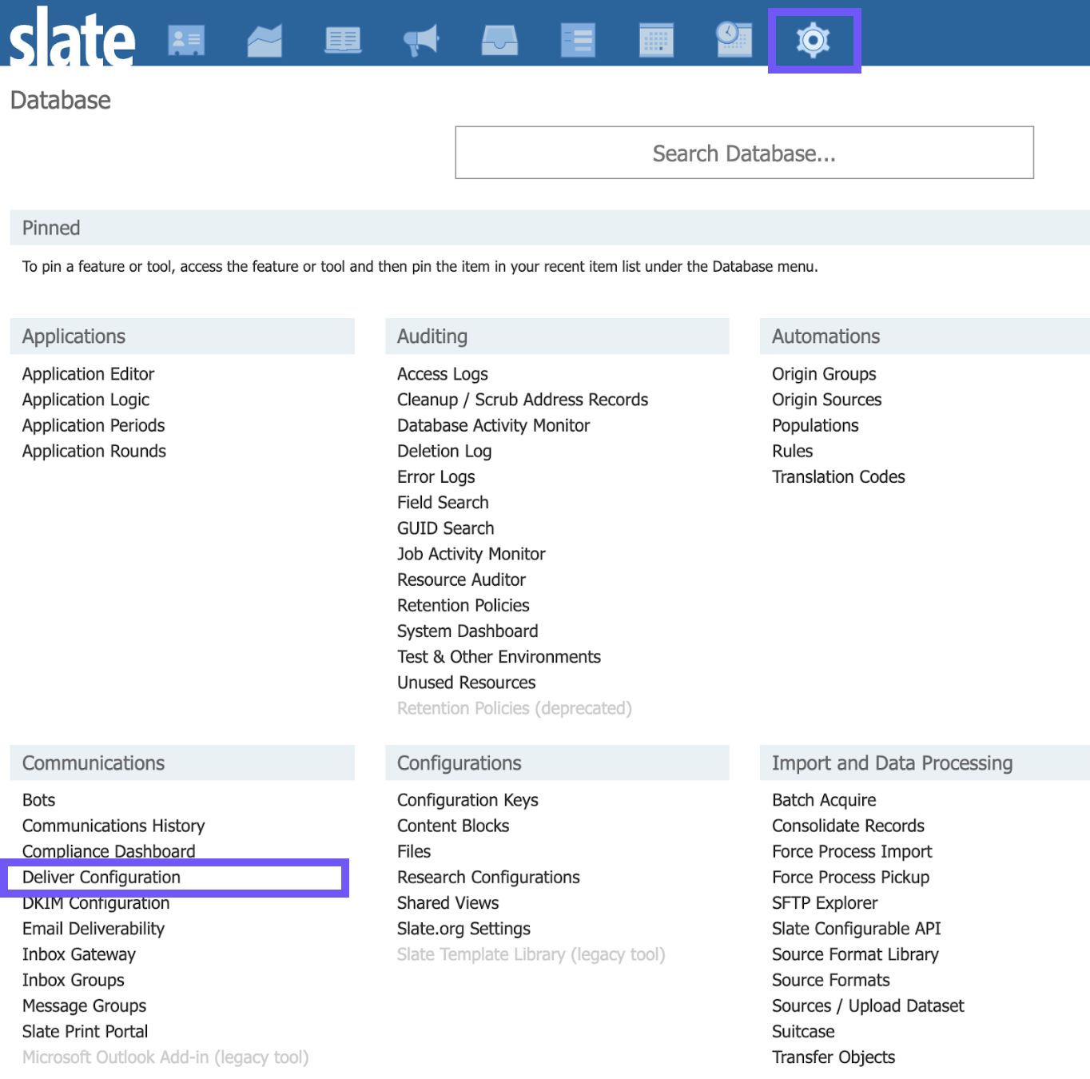Image resolution: width=1090 pixels, height=1079 pixels.
Task: Open Slate Template Library (legacy tool)
Action: (x=531, y=954)
